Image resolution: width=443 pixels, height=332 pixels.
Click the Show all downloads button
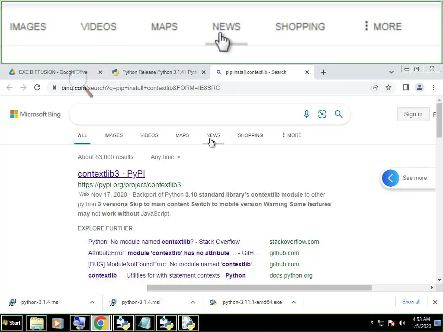pos(411,302)
